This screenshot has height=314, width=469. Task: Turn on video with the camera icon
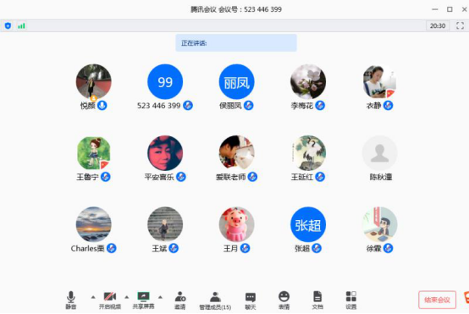coord(110,300)
